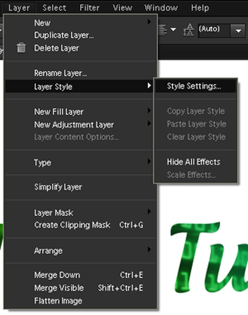Select Create Clipping Mask

[72, 225]
